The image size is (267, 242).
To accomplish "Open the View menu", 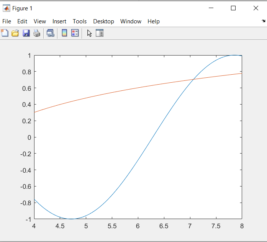I will pos(40,21).
